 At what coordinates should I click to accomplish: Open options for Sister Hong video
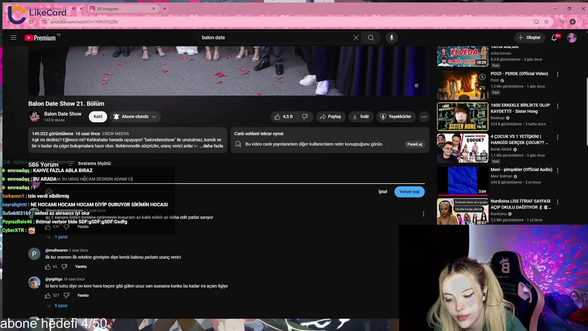(558, 106)
